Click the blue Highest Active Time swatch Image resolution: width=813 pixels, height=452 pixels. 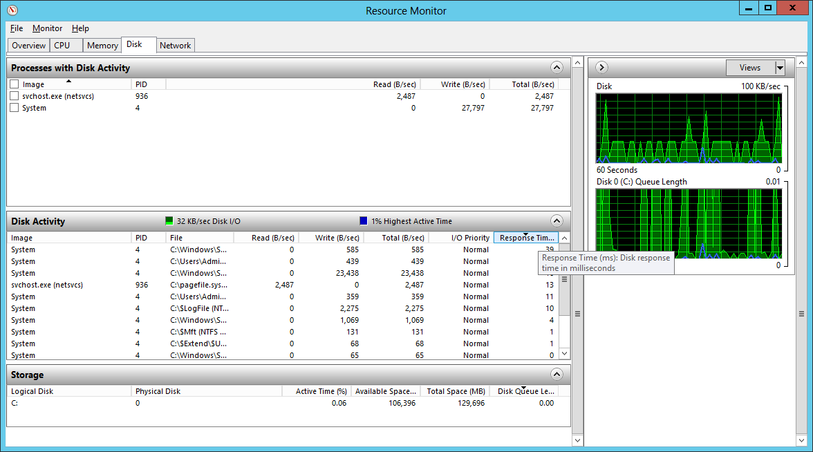coord(364,221)
